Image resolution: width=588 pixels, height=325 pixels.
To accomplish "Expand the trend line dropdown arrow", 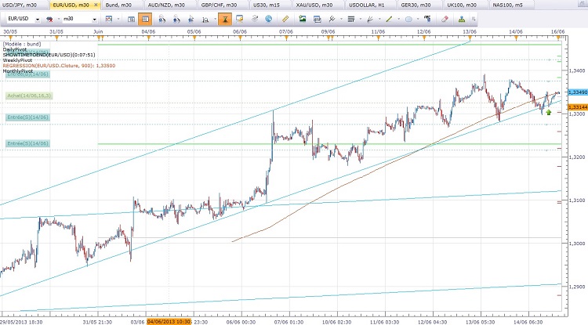I will pyautogui.click(x=398, y=19).
